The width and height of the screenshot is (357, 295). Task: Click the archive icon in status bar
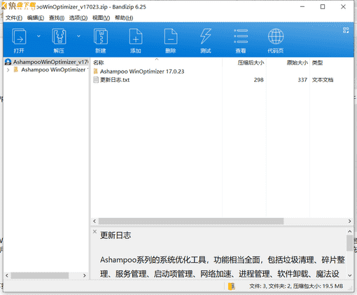pos(232,286)
